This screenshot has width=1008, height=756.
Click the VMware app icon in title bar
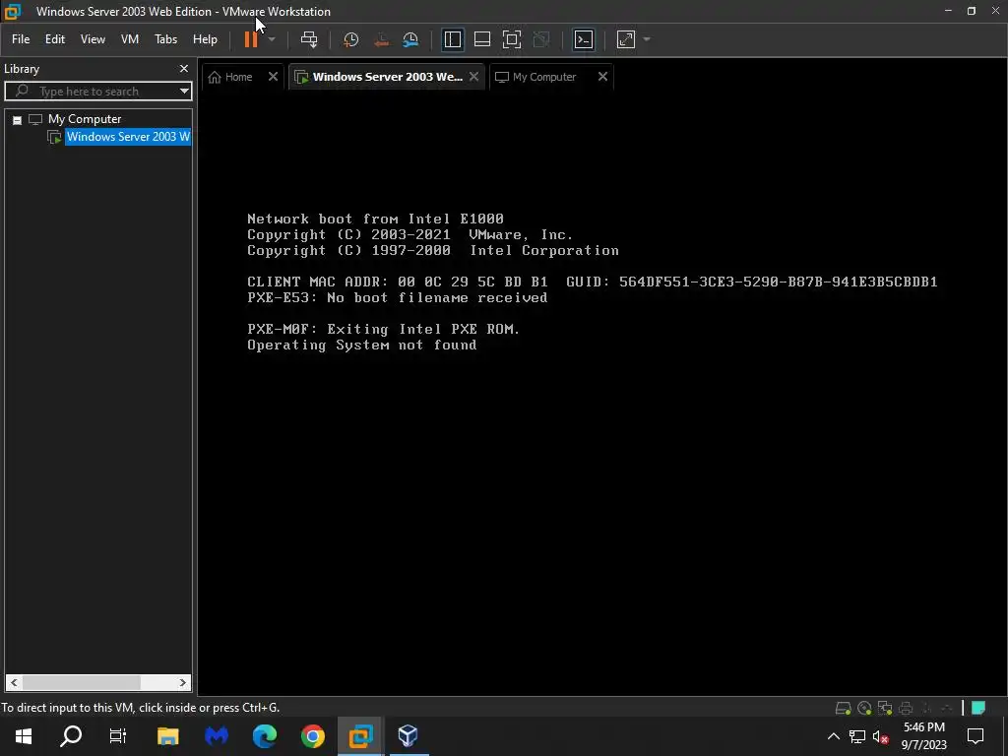(x=12, y=11)
